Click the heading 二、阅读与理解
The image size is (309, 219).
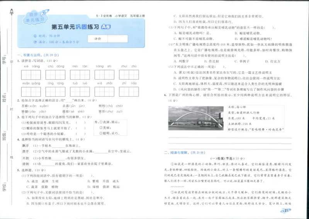(185, 153)
